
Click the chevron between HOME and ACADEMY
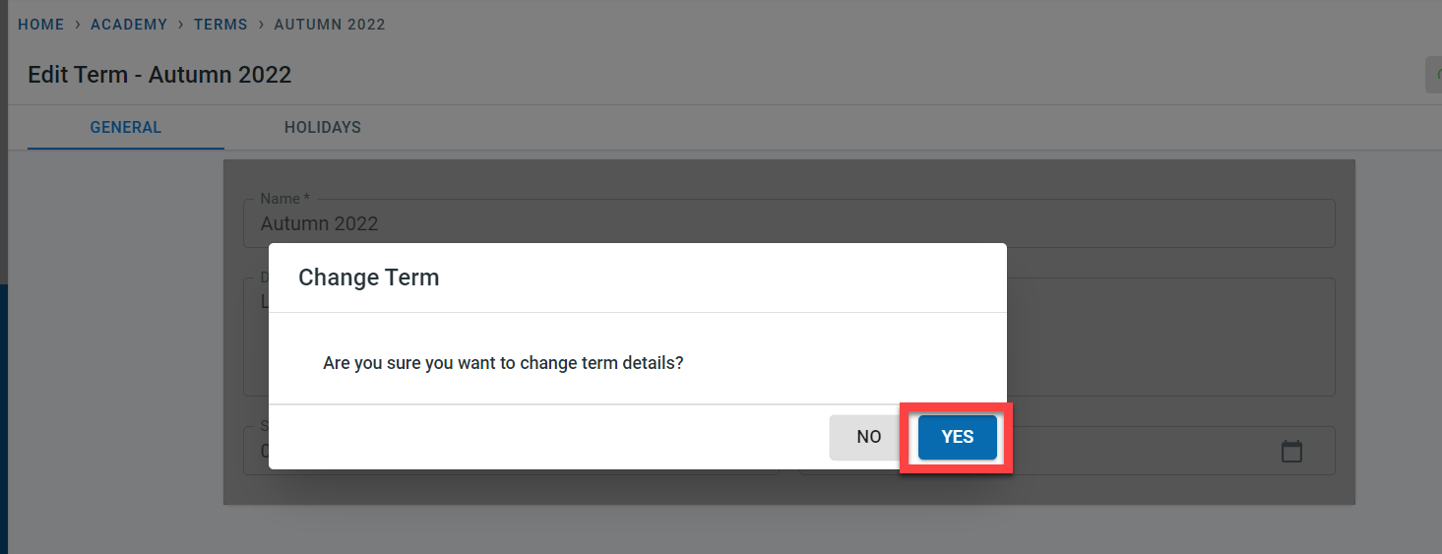click(x=78, y=25)
